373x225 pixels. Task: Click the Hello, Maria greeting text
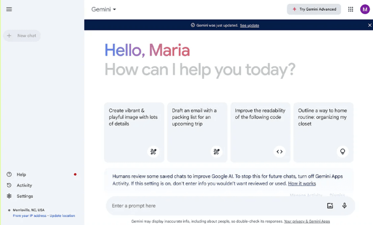click(x=147, y=50)
